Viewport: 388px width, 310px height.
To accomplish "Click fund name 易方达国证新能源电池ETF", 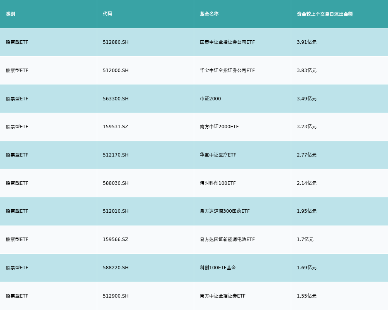I will pos(227,239).
